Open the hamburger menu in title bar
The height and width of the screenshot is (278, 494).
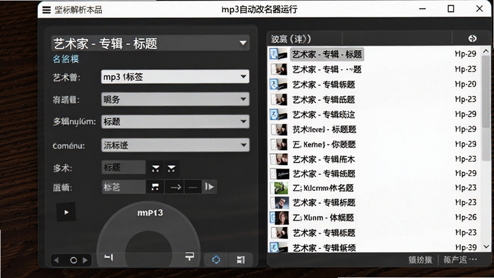pyautogui.click(x=46, y=10)
